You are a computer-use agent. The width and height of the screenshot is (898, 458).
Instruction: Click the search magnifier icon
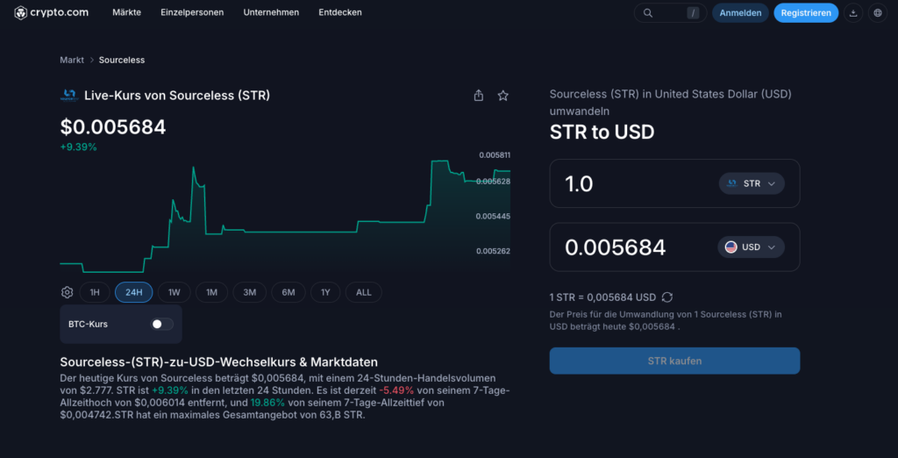648,12
